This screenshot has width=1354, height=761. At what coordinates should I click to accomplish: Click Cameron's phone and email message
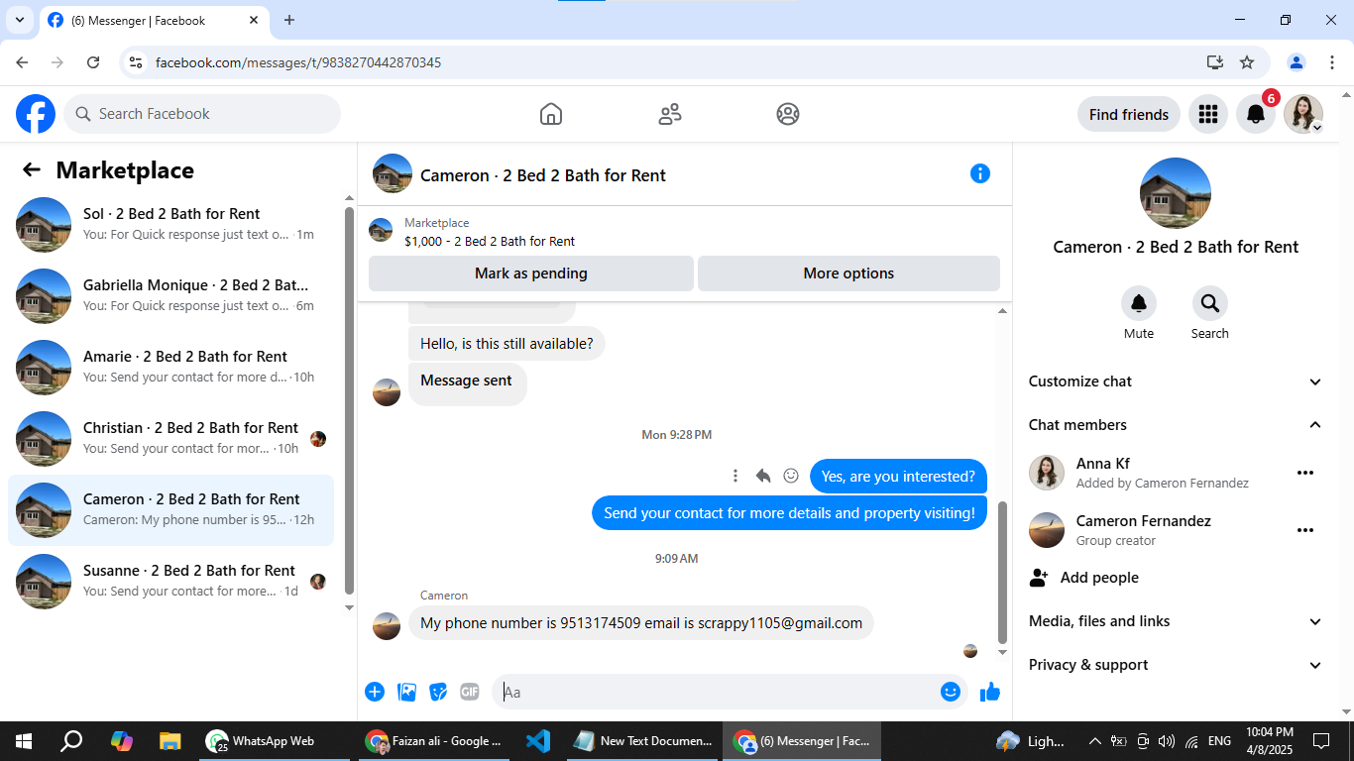click(641, 623)
